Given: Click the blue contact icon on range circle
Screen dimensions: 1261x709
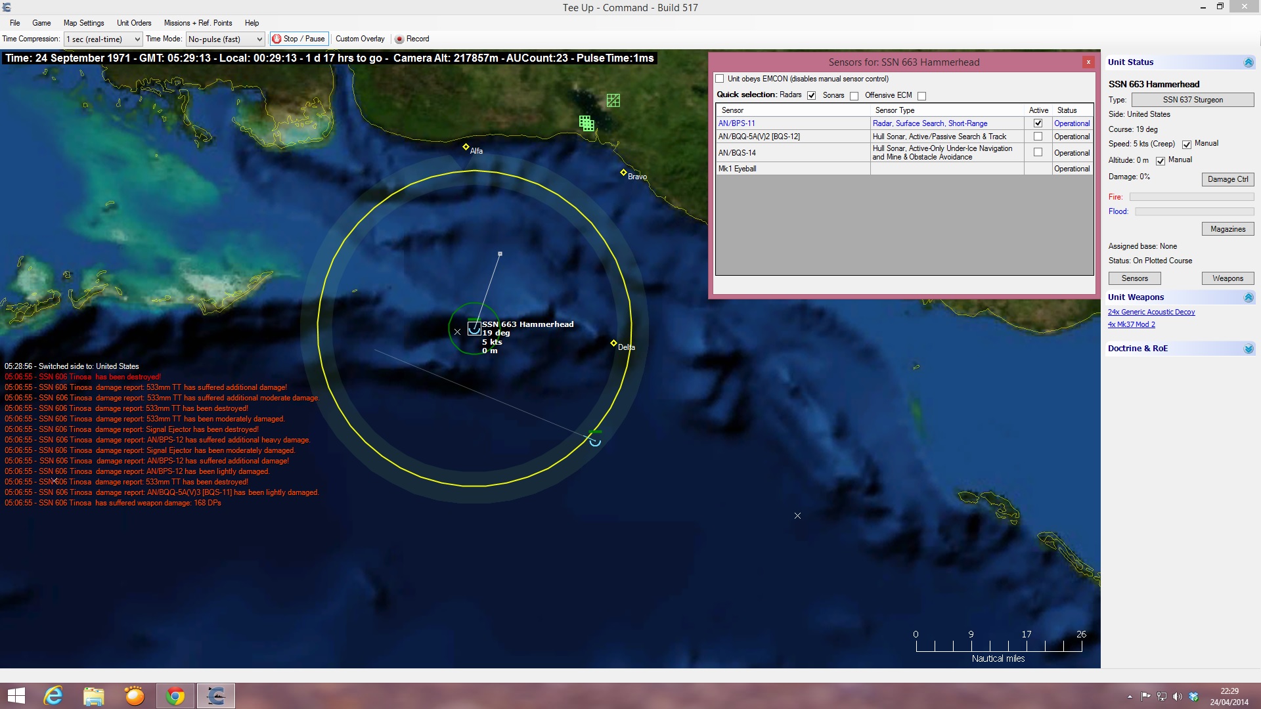Looking at the screenshot, I should pos(595,441).
